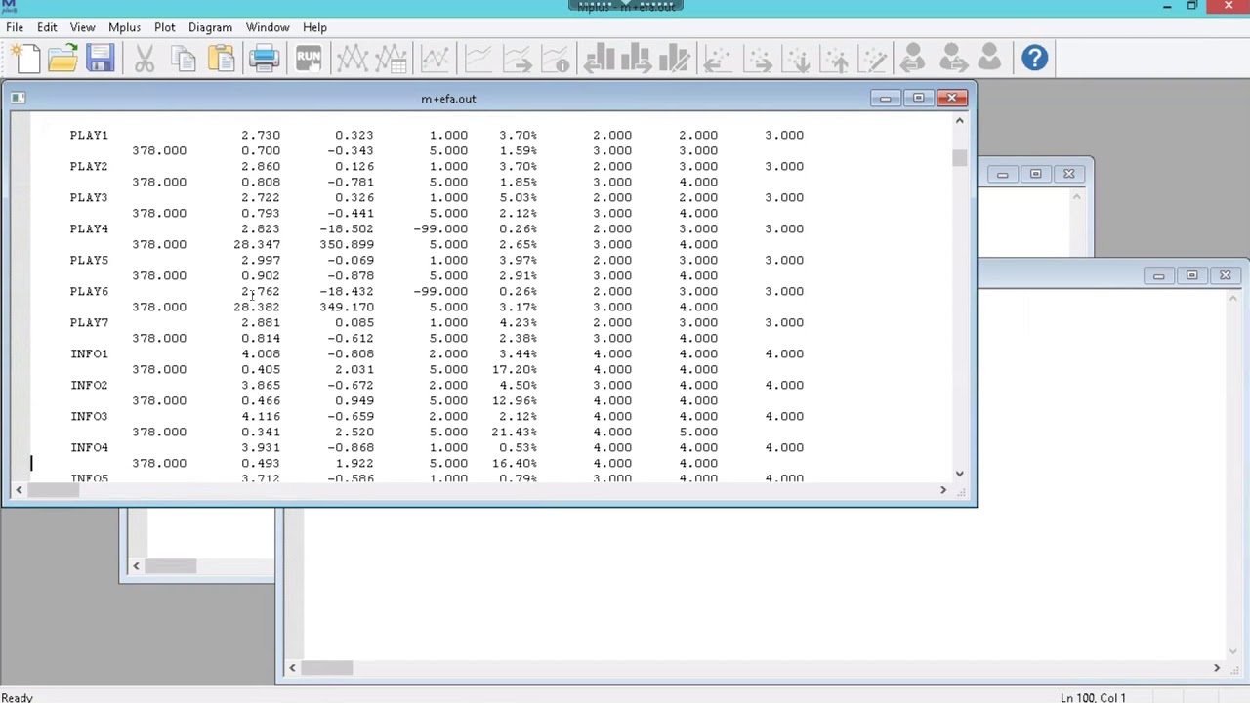Maximize the m+efa.out output window
This screenshot has height=703, width=1250.
[918, 98]
